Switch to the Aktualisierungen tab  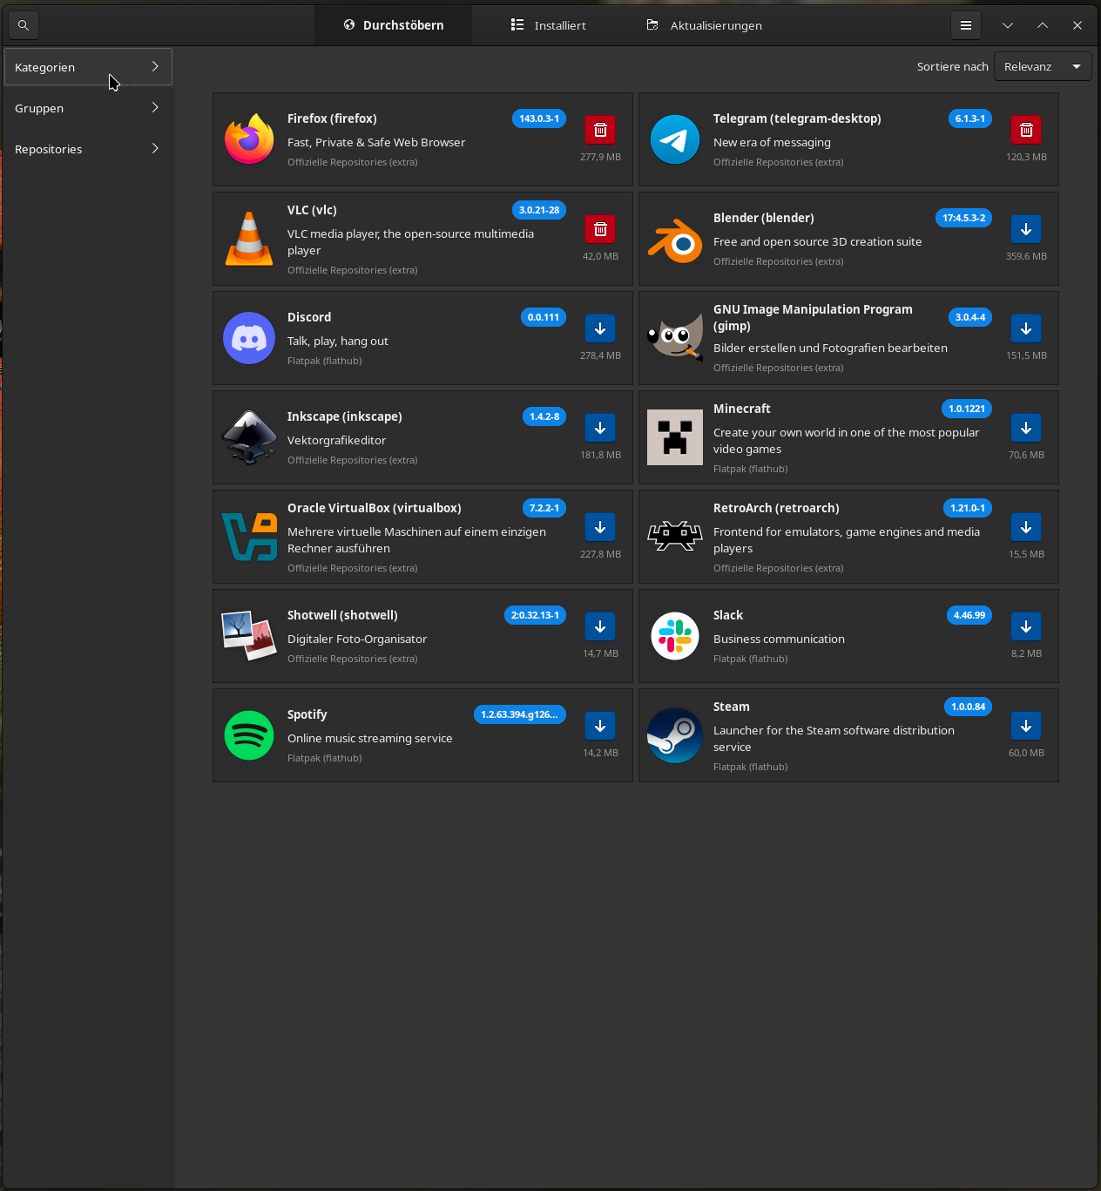[704, 25]
